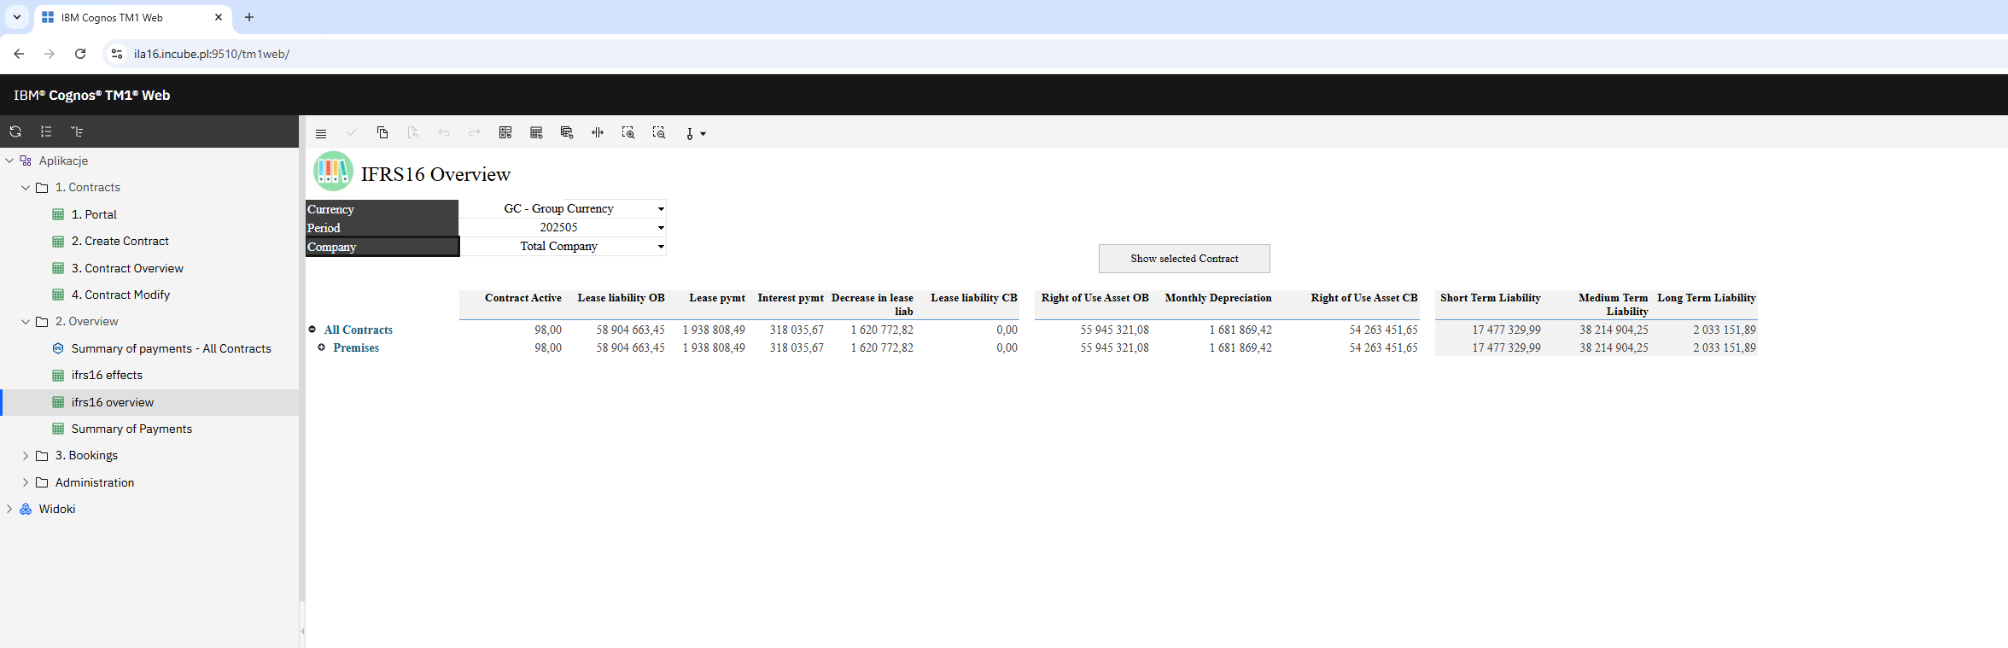Expand the 3. Bookings folder
2008x648 pixels.
[x=26, y=456]
